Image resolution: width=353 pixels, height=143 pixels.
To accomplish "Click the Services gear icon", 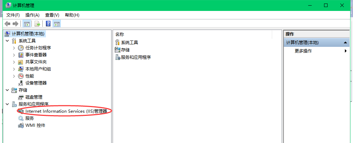I will pos(21,118).
